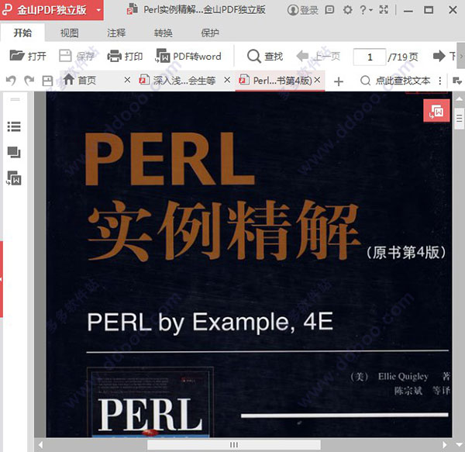This screenshot has width=465, height=452.
Task: Close the Perl...书第4版) document tab
Action: (317, 80)
